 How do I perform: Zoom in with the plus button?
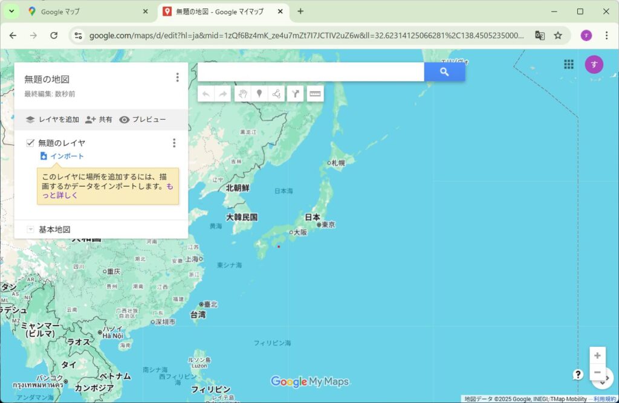coord(597,356)
